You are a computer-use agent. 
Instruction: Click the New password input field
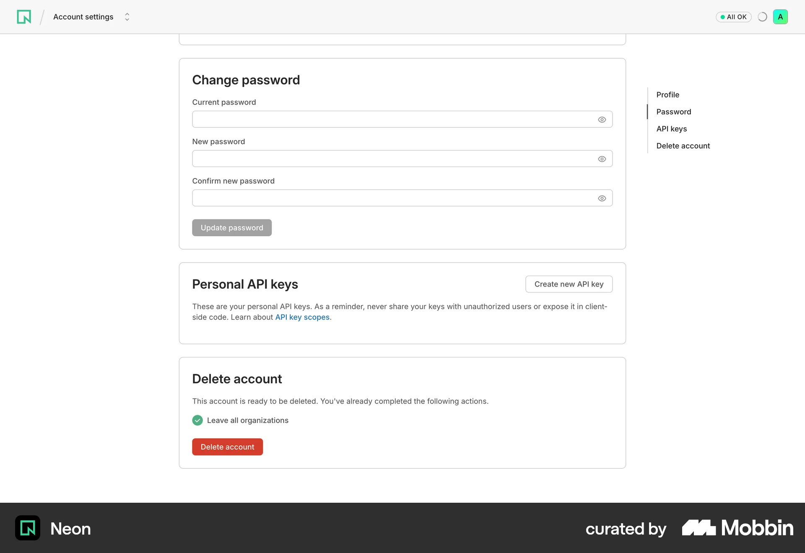402,159
